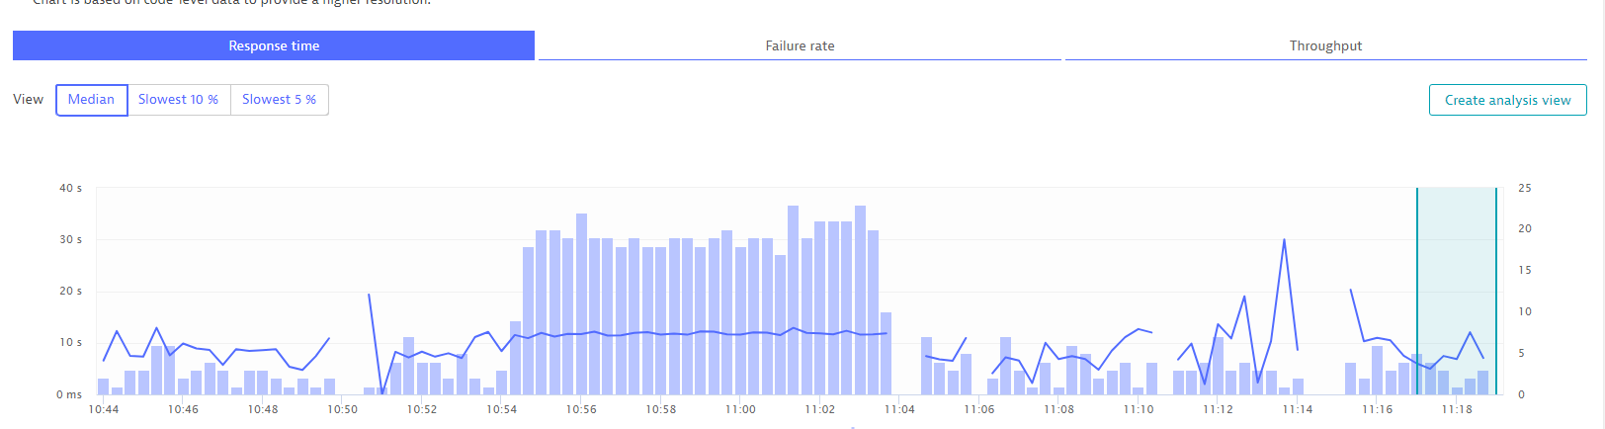The height and width of the screenshot is (429, 1605).
Task: Click the tall bar above the 10:56 label
Action: point(581,303)
